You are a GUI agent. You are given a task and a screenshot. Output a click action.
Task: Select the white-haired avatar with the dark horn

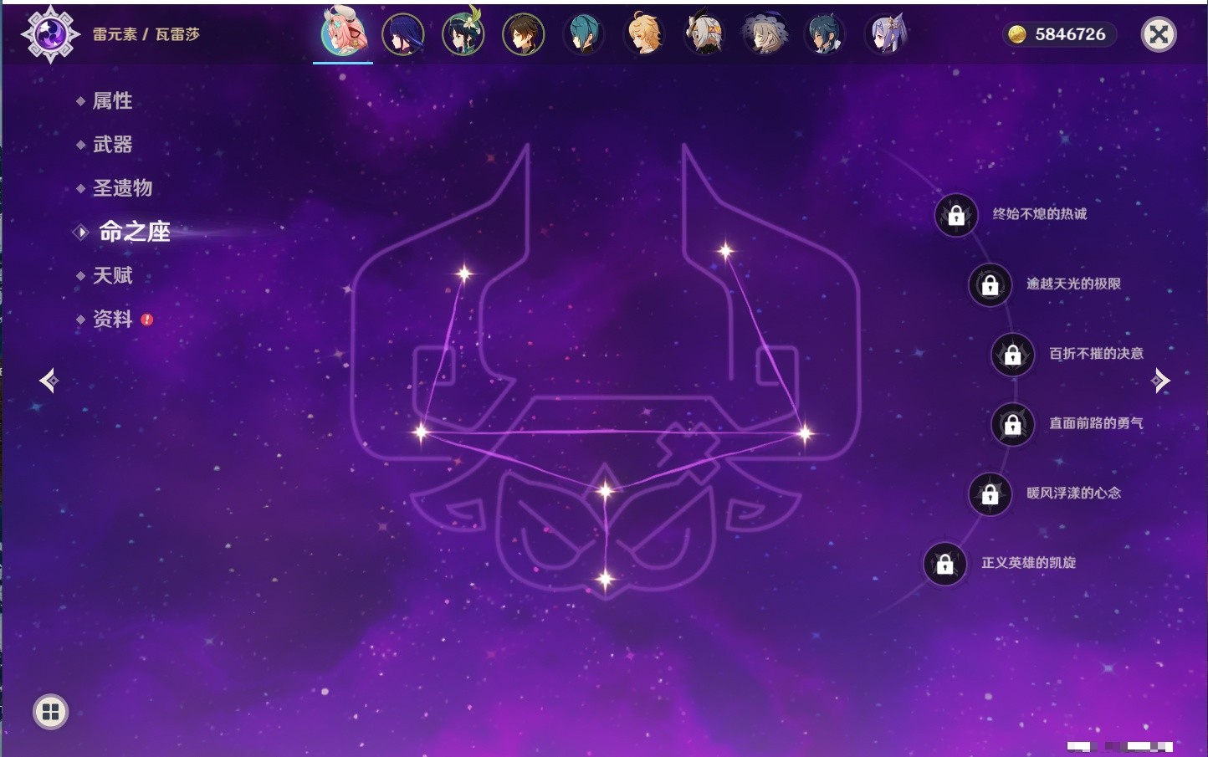coord(704,34)
